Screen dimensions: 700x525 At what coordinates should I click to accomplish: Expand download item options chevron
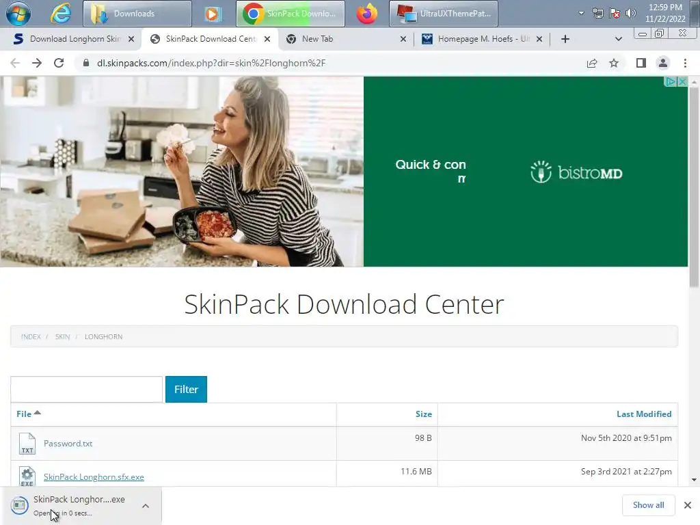click(146, 506)
